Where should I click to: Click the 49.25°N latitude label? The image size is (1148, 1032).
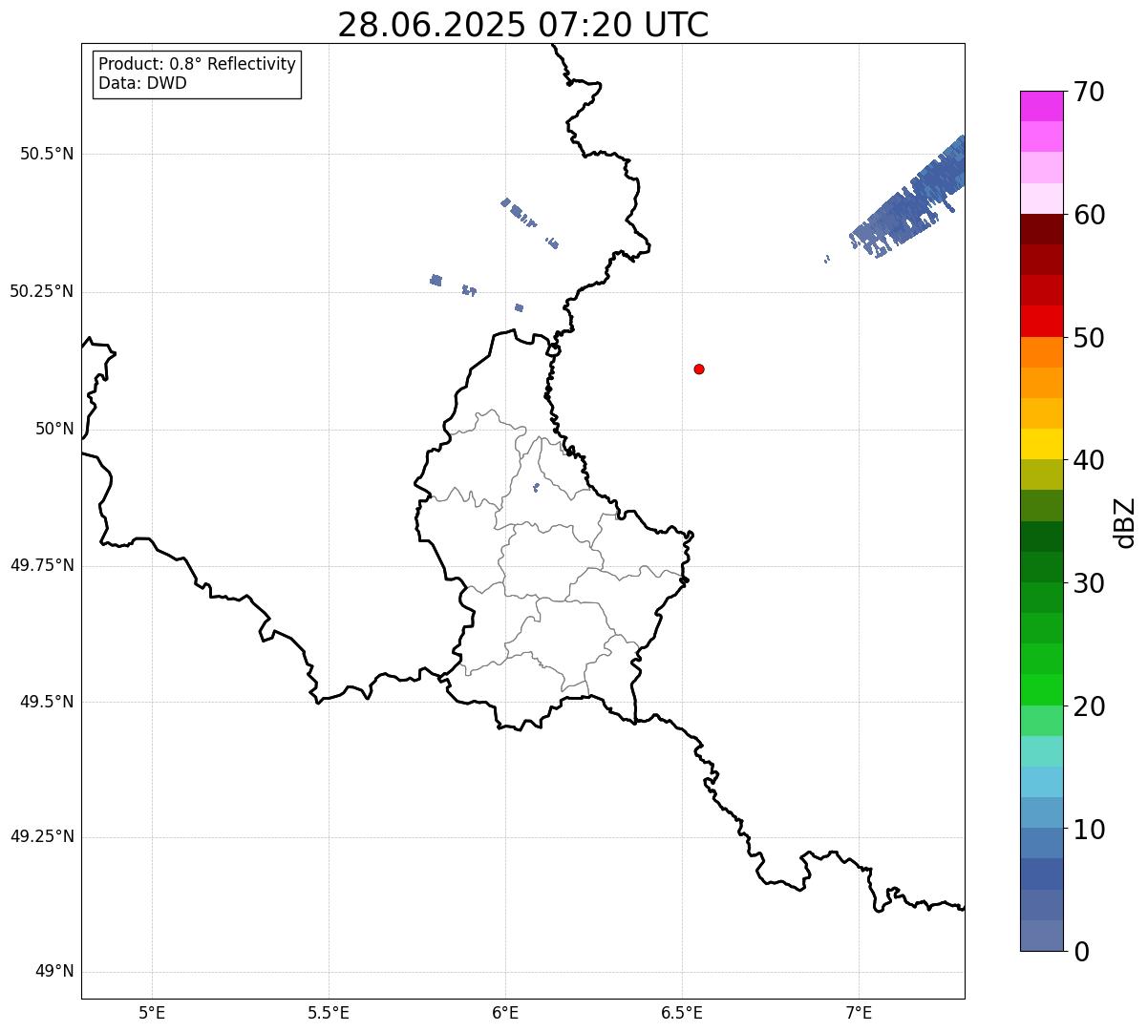click(x=41, y=836)
